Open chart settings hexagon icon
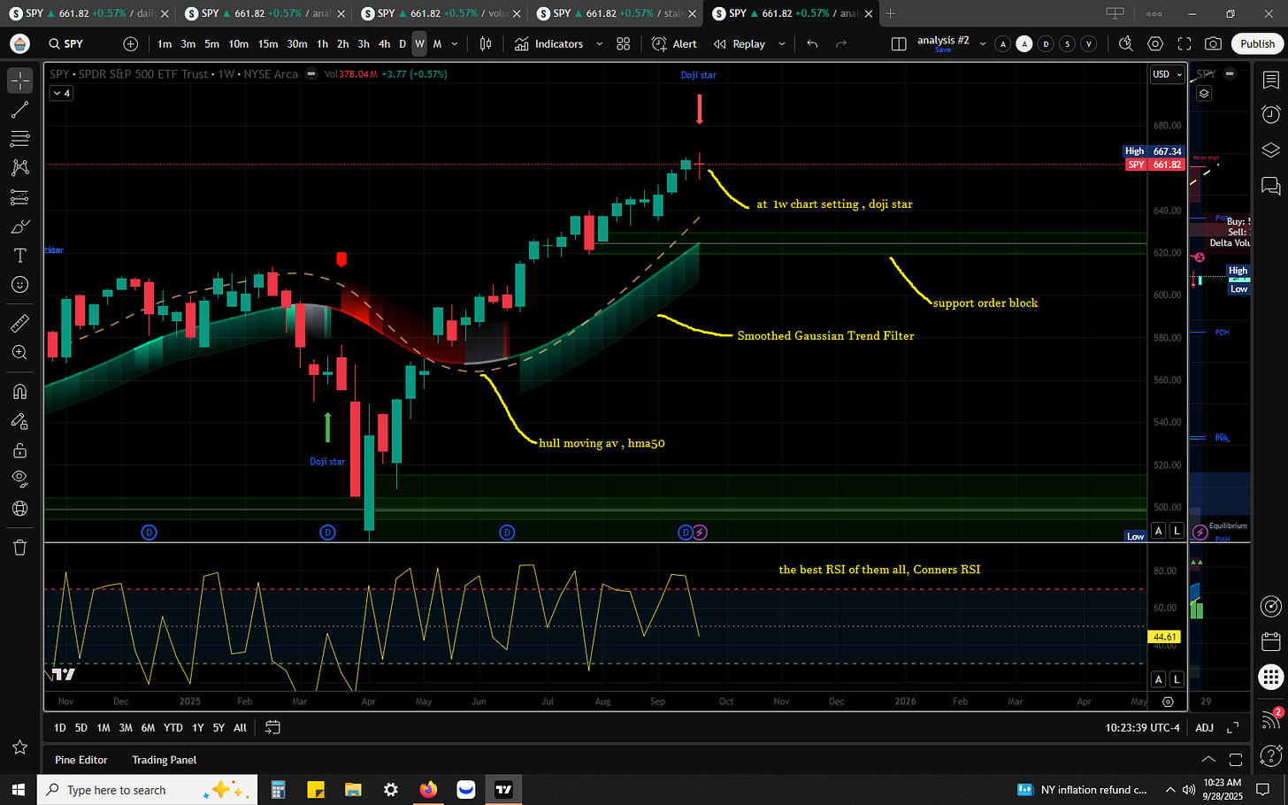Screen dimensions: 1288x805 (x=1155, y=43)
